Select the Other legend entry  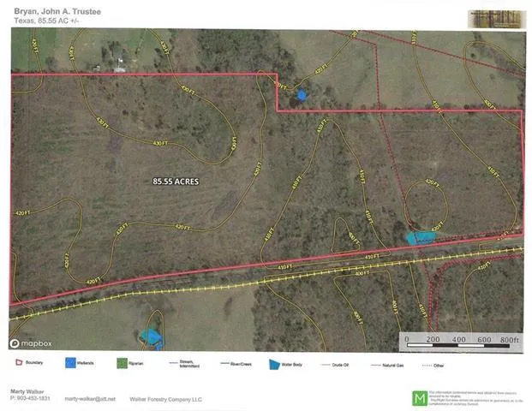(436, 364)
